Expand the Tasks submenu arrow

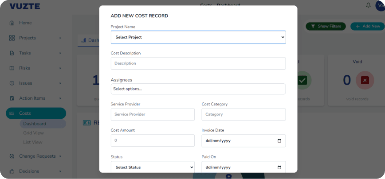(60, 53)
